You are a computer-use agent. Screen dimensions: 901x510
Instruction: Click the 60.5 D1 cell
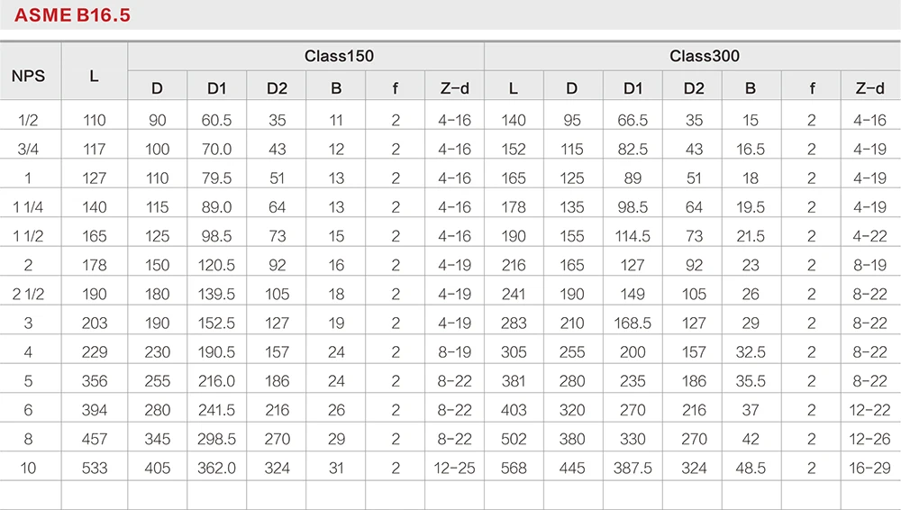coord(217,120)
